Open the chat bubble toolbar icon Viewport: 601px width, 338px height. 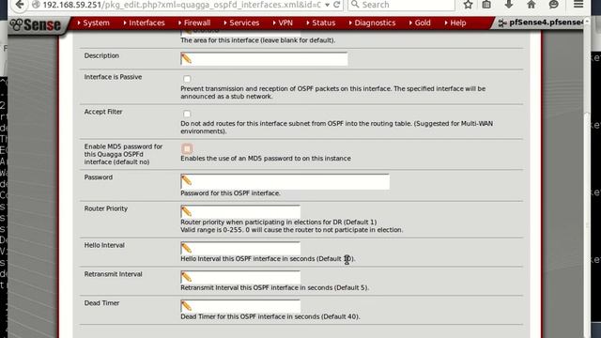(553, 5)
